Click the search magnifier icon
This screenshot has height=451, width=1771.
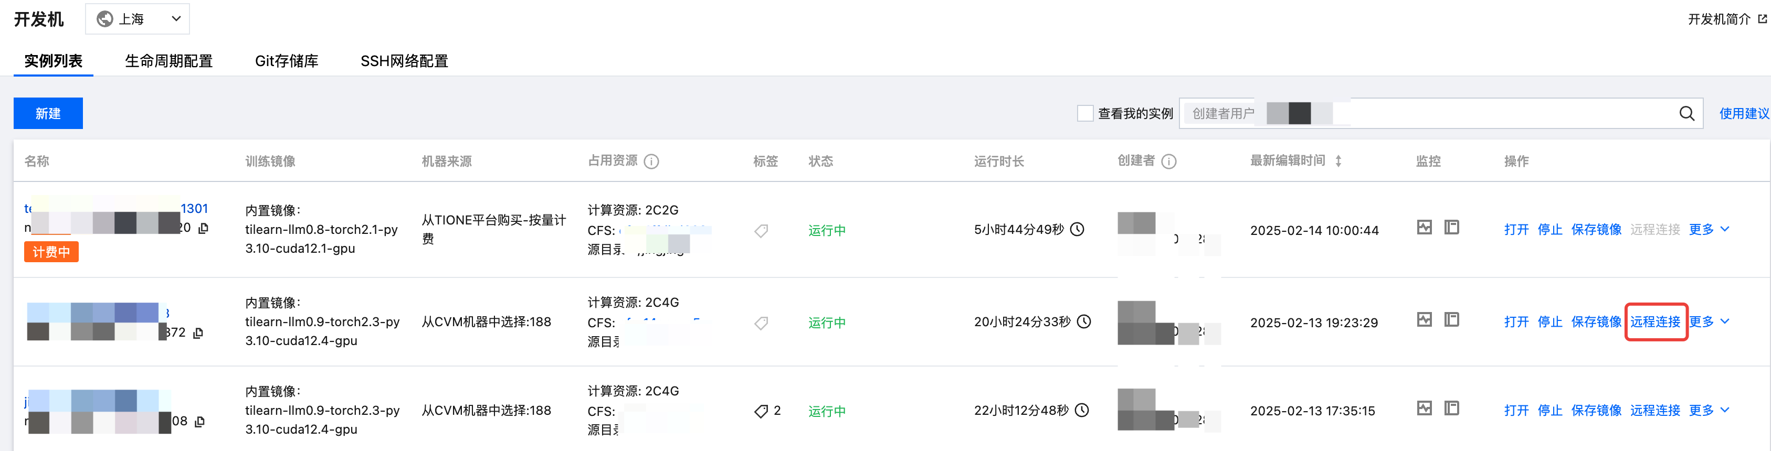click(x=1686, y=113)
